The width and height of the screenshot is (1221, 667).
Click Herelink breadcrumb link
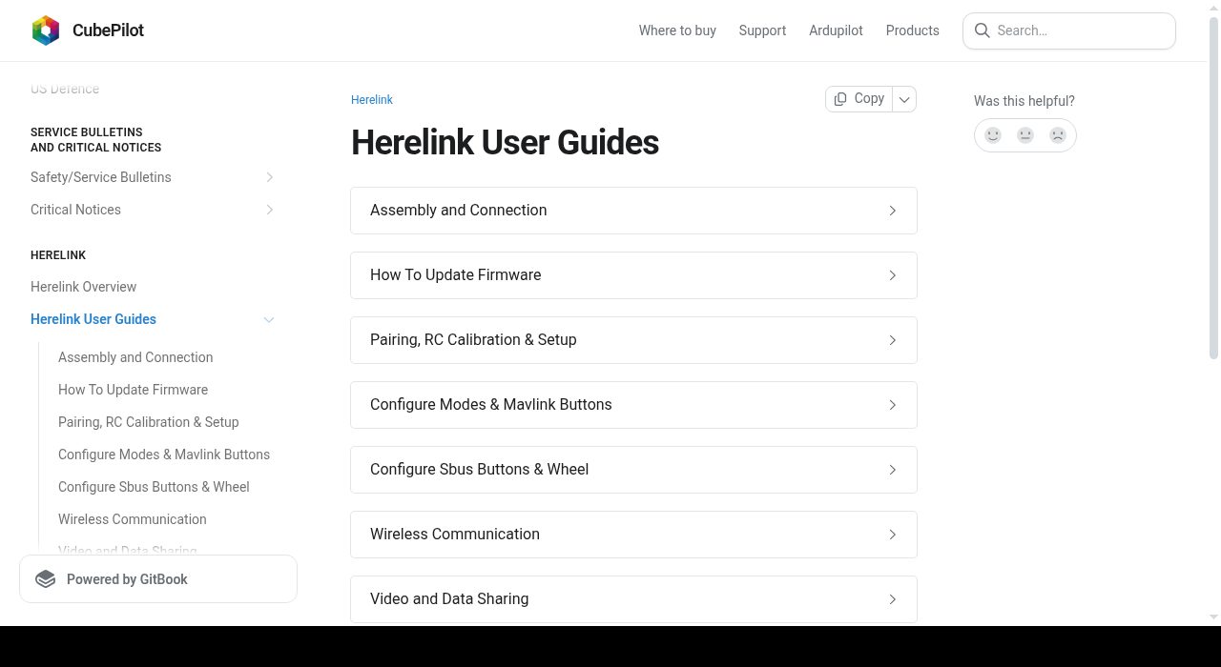(372, 100)
